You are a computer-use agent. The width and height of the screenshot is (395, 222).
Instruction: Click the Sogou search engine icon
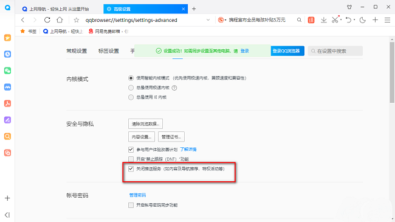pyautogui.click(x=221, y=20)
